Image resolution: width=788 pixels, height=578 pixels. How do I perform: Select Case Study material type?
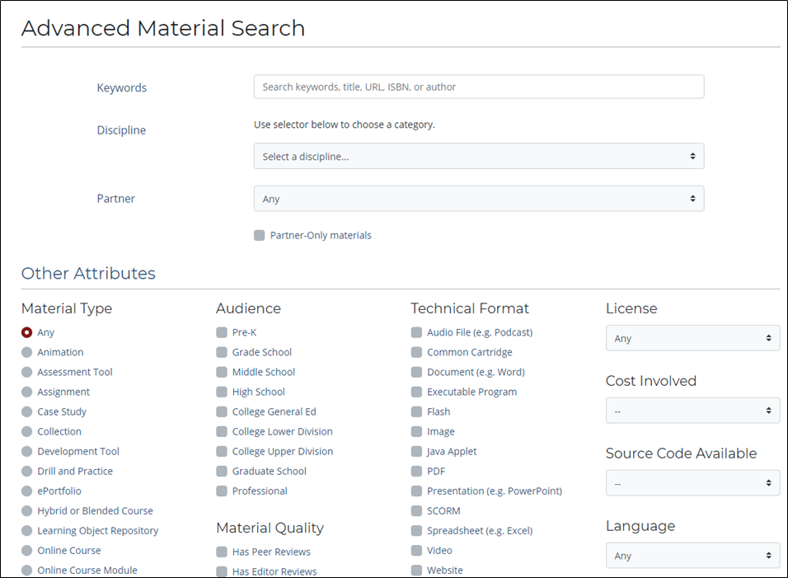pyautogui.click(x=27, y=411)
